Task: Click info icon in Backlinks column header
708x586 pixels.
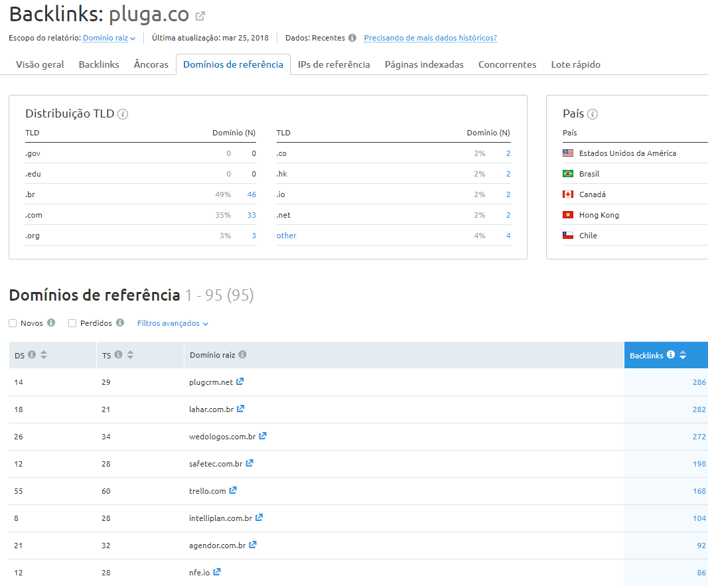Action: (x=671, y=354)
